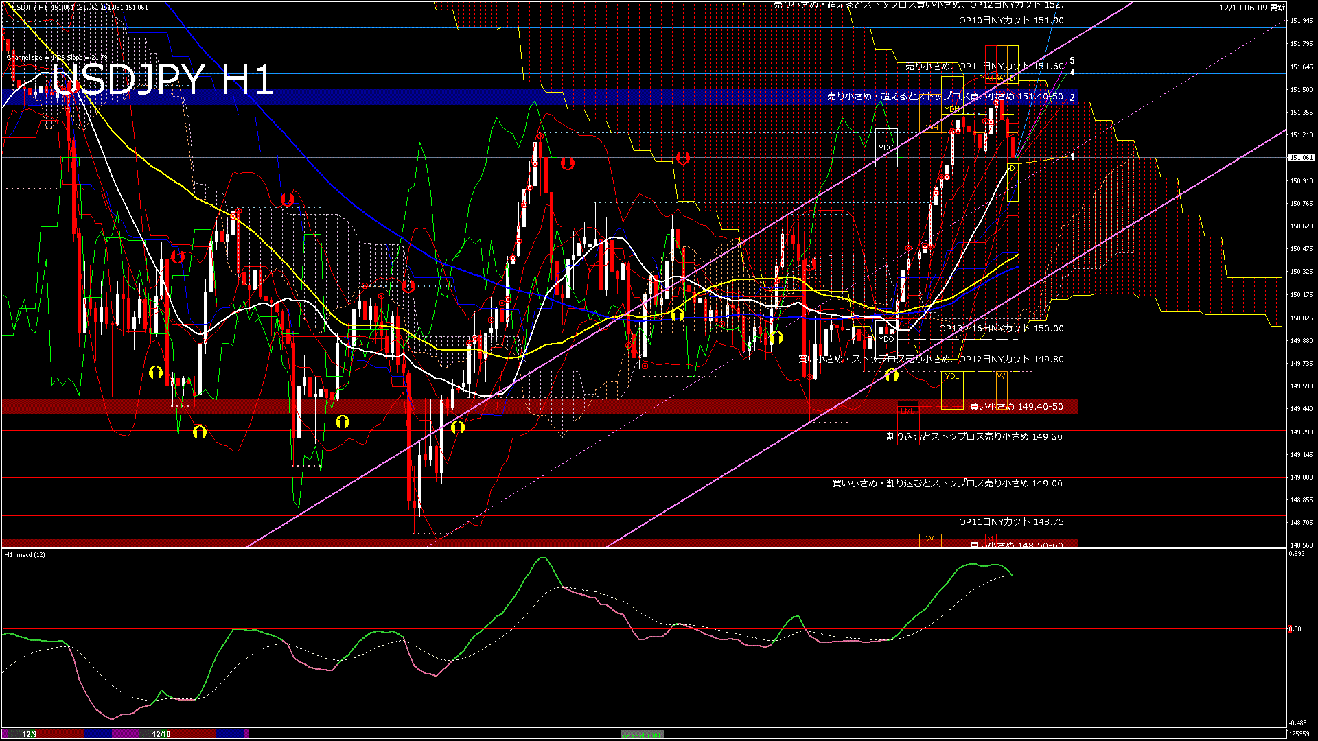Select the YDL marker box

(951, 377)
